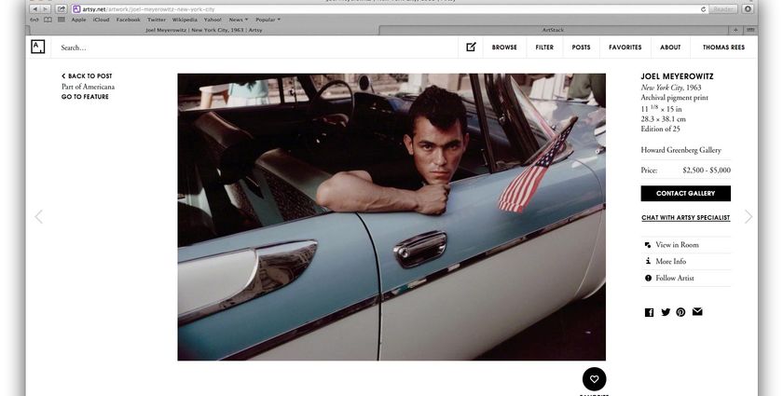
Task: Open the Yahoo! bookmark
Action: click(x=213, y=20)
